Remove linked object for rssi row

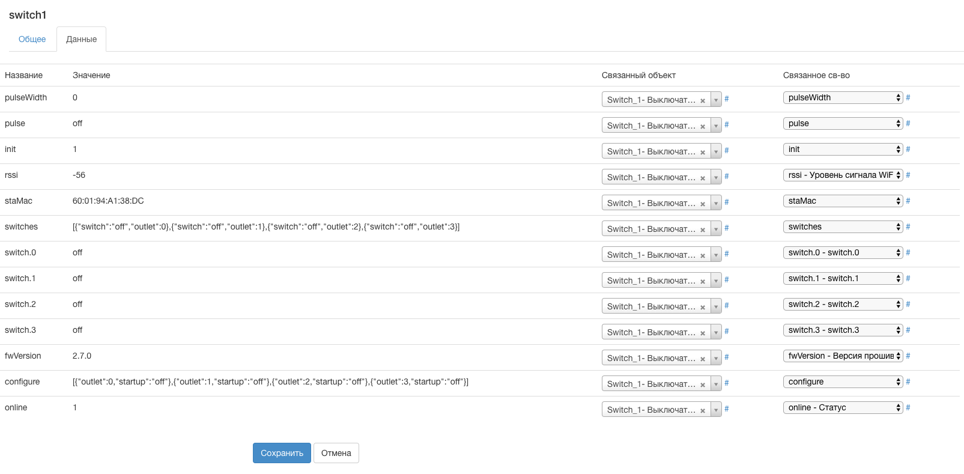point(702,178)
